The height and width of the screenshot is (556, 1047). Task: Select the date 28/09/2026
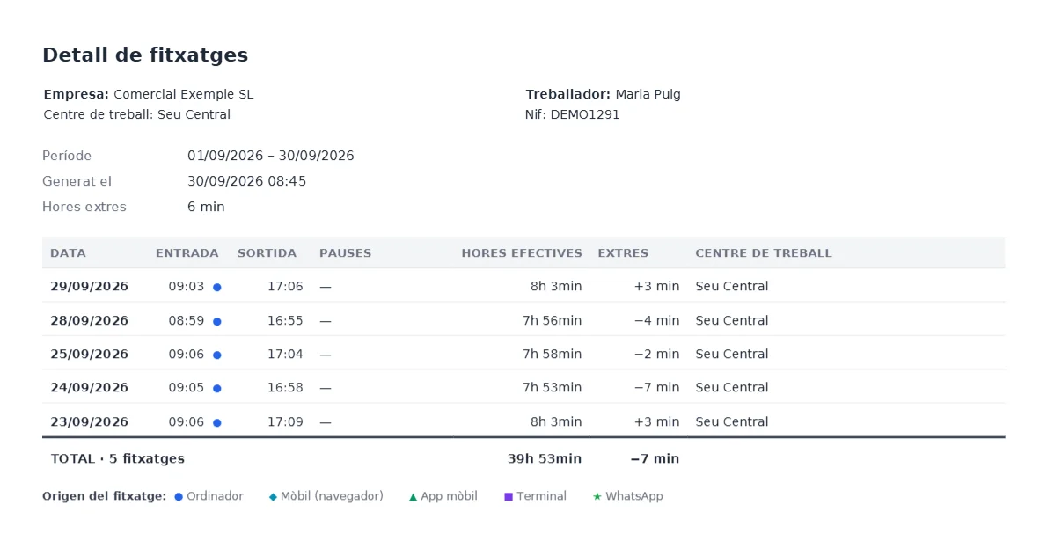click(x=90, y=320)
